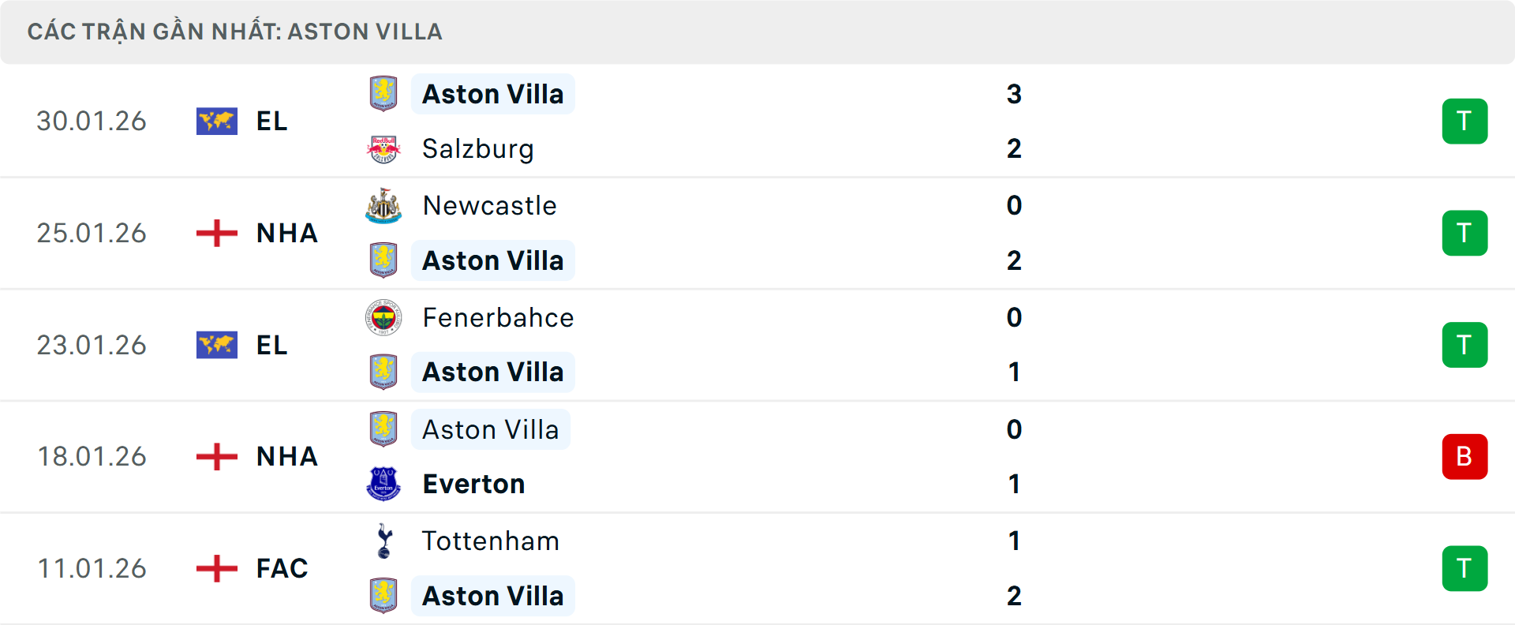This screenshot has width=1515, height=625.
Task: Toggle the green T result badge for Salzburg match
Action: [1465, 121]
